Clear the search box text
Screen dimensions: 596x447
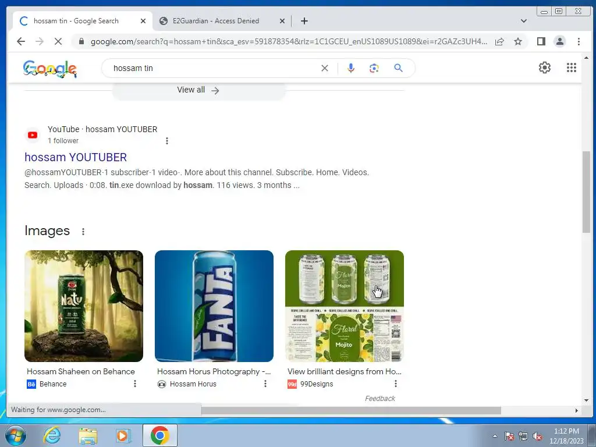[x=325, y=68]
